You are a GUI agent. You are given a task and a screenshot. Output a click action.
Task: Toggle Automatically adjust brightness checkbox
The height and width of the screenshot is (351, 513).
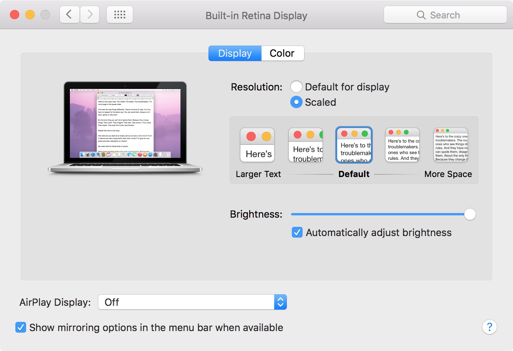point(297,233)
